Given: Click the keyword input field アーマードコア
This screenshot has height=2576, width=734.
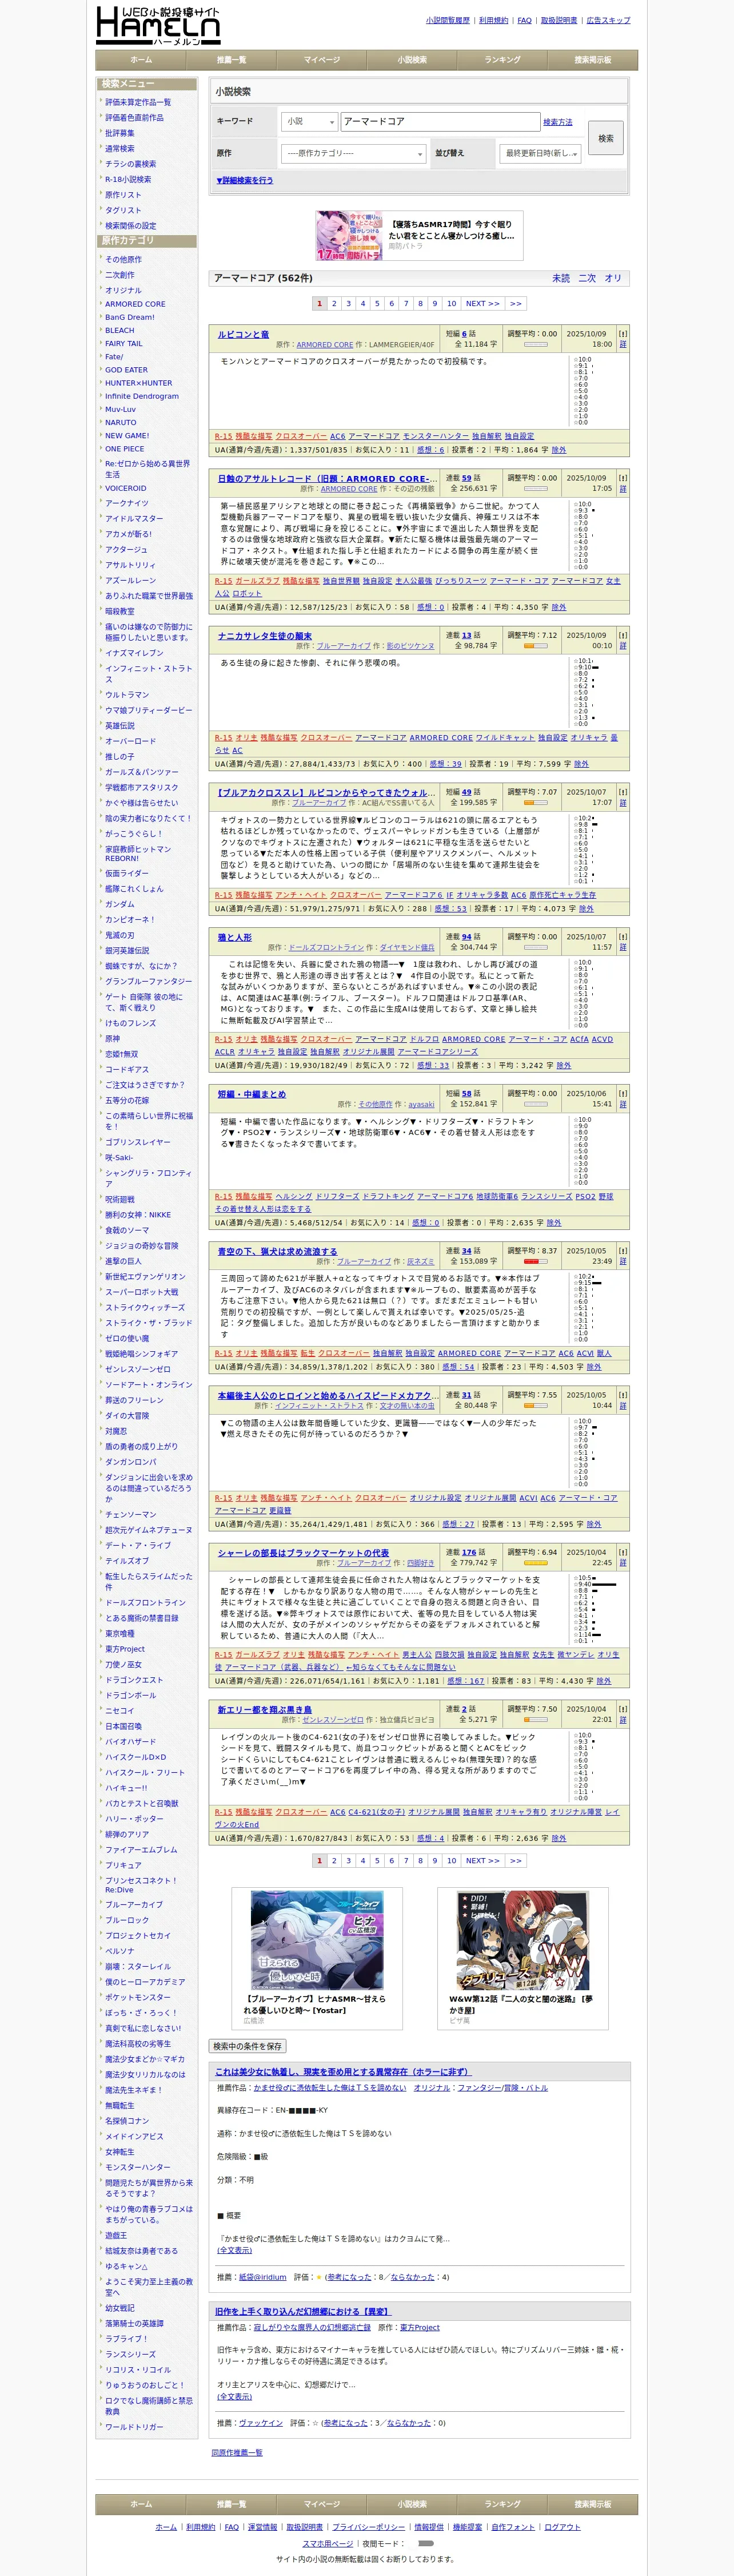Looking at the screenshot, I should pyautogui.click(x=440, y=121).
